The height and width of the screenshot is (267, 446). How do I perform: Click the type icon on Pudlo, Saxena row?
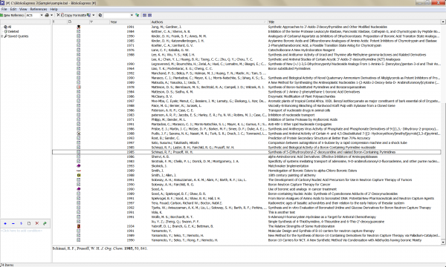79,133
